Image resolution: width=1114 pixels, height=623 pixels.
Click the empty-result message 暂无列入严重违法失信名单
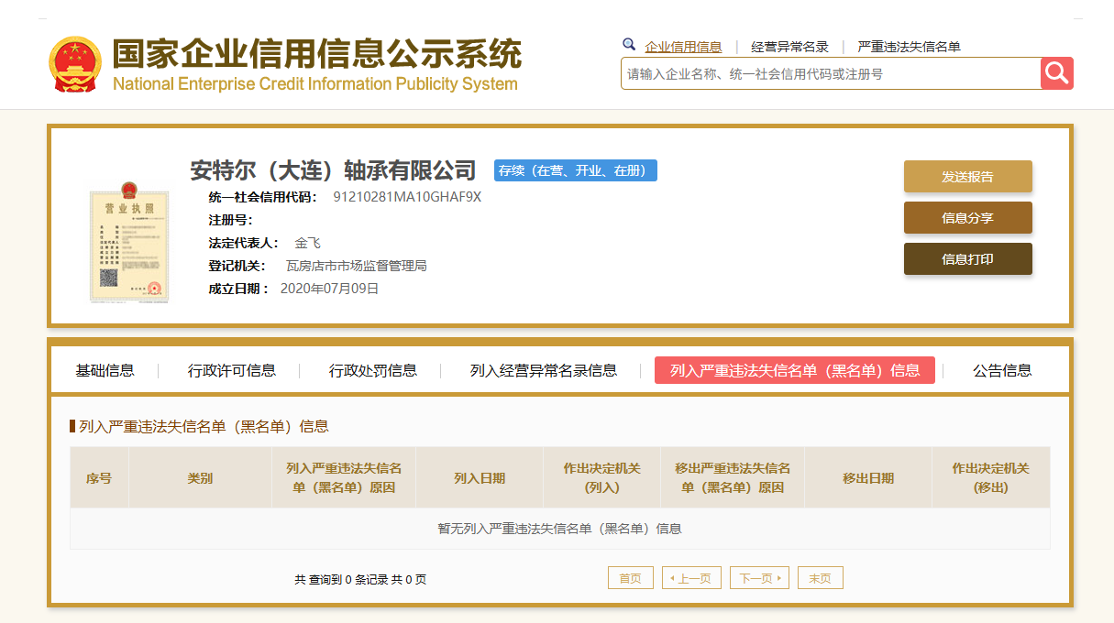point(560,529)
